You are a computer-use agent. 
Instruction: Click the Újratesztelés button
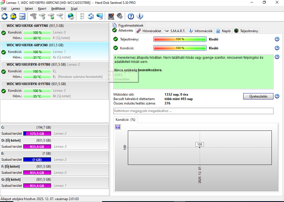[258, 96]
